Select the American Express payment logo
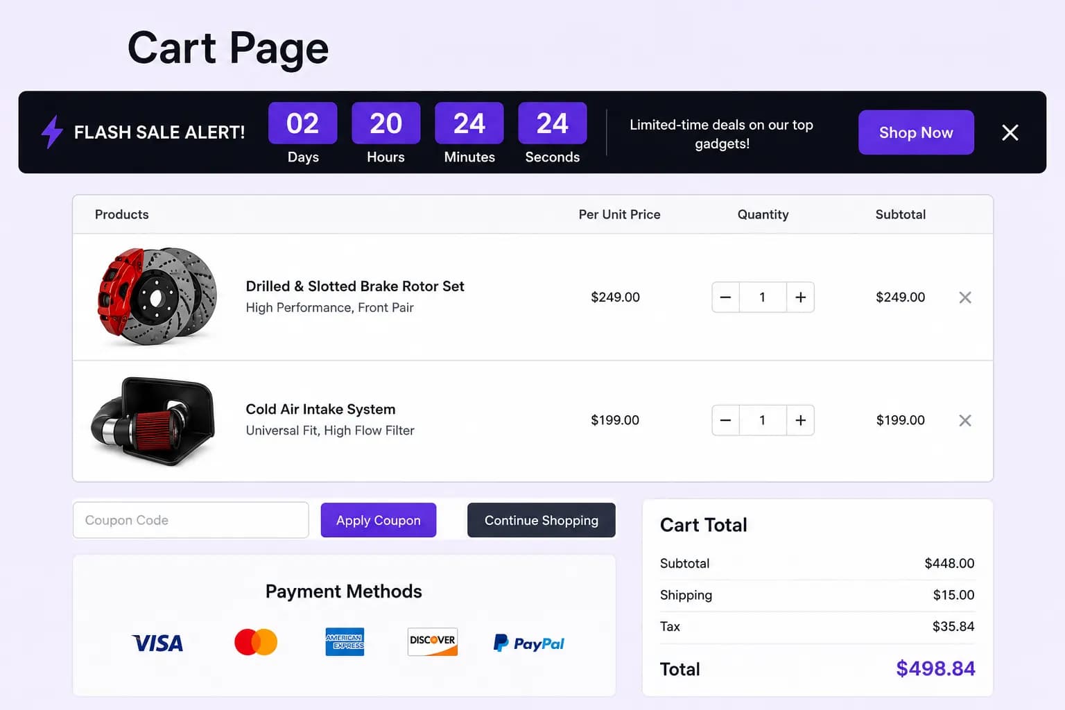Image resolution: width=1065 pixels, height=710 pixels. [x=345, y=642]
